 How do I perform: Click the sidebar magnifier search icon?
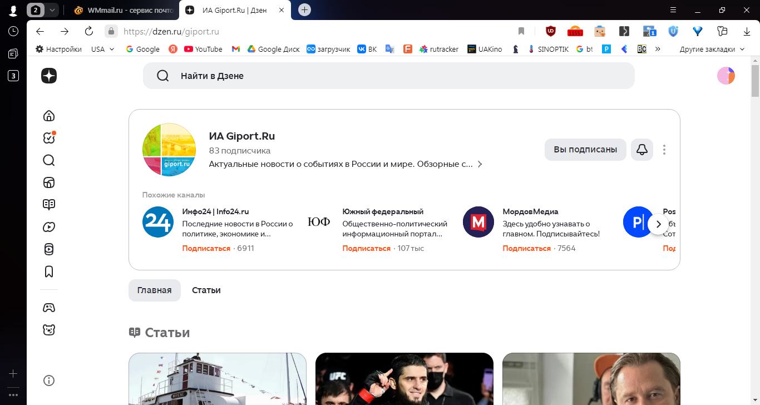(x=49, y=160)
